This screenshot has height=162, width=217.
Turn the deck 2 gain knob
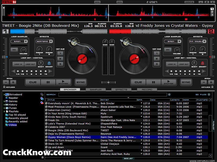112,42
